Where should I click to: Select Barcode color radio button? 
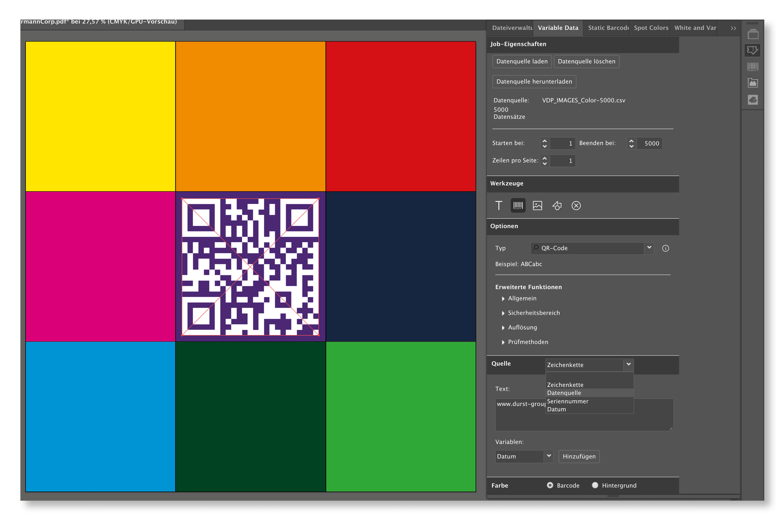pyautogui.click(x=550, y=485)
